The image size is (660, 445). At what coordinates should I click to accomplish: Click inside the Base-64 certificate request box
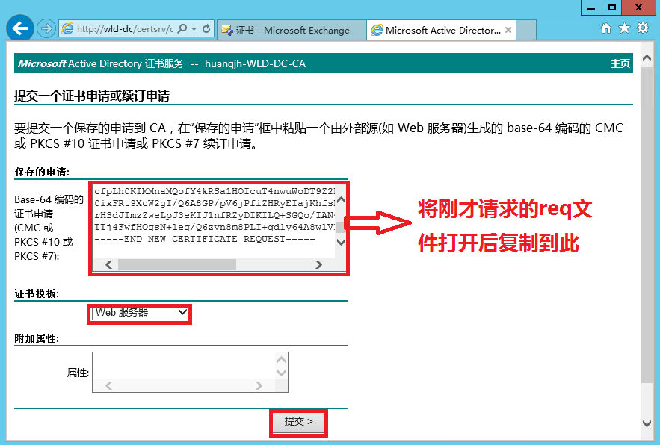[214, 221]
